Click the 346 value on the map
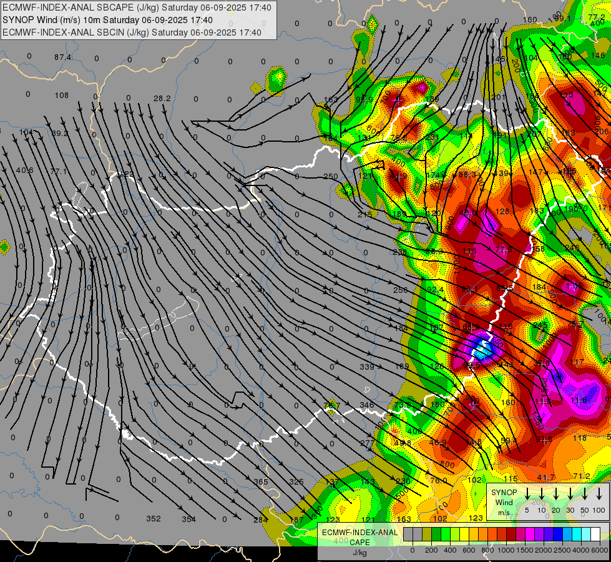 (367, 405)
